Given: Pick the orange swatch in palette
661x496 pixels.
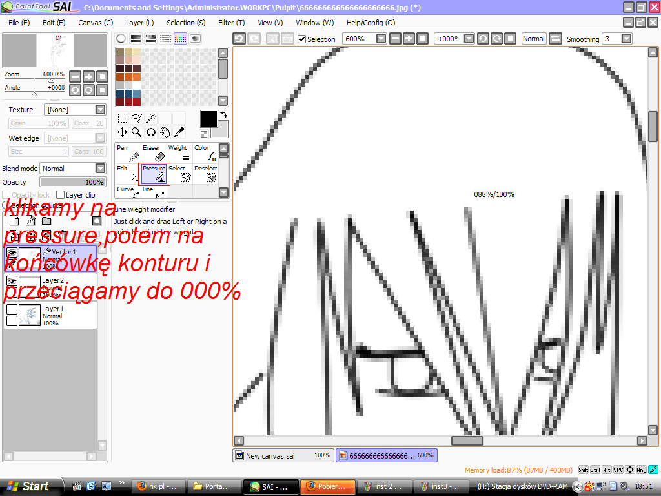Looking at the screenshot, I should 137,77.
